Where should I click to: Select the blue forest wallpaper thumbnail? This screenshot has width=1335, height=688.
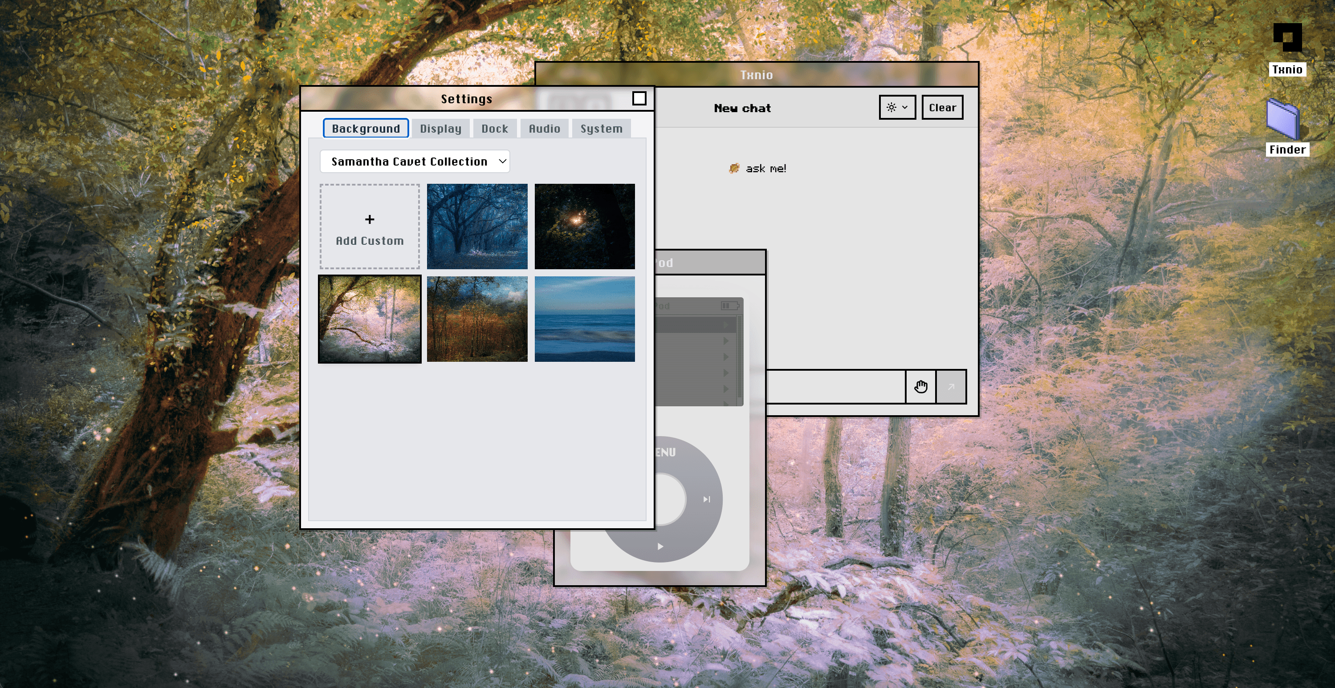[x=477, y=227]
